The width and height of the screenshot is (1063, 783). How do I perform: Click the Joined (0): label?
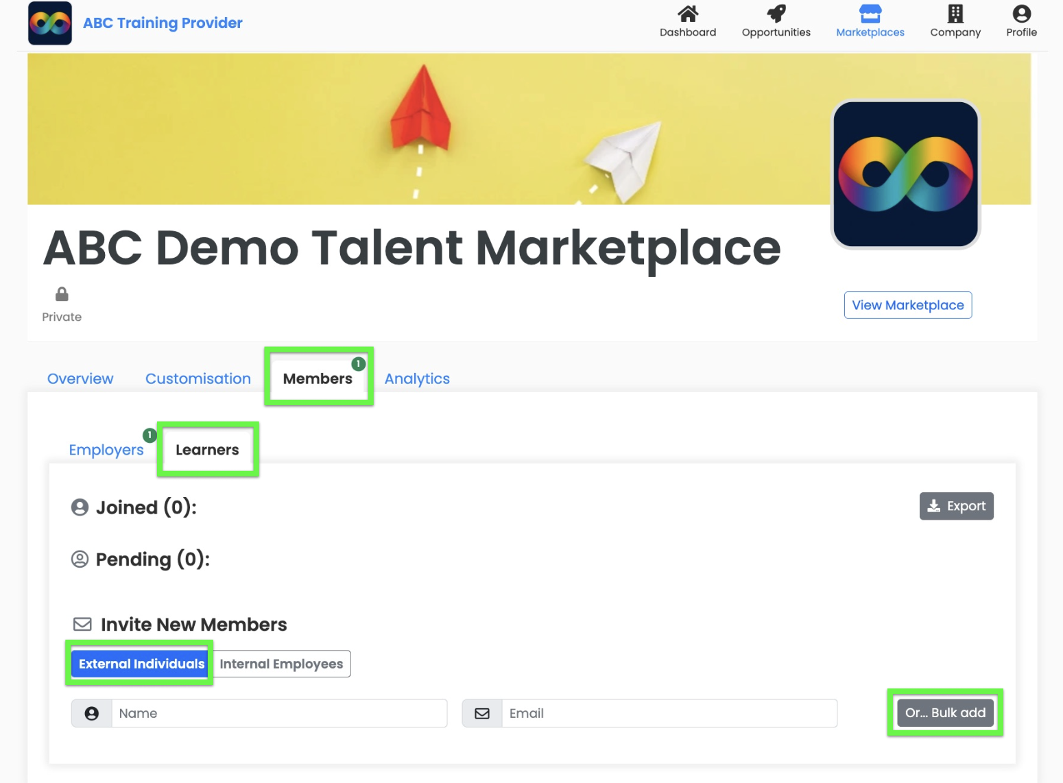point(146,507)
